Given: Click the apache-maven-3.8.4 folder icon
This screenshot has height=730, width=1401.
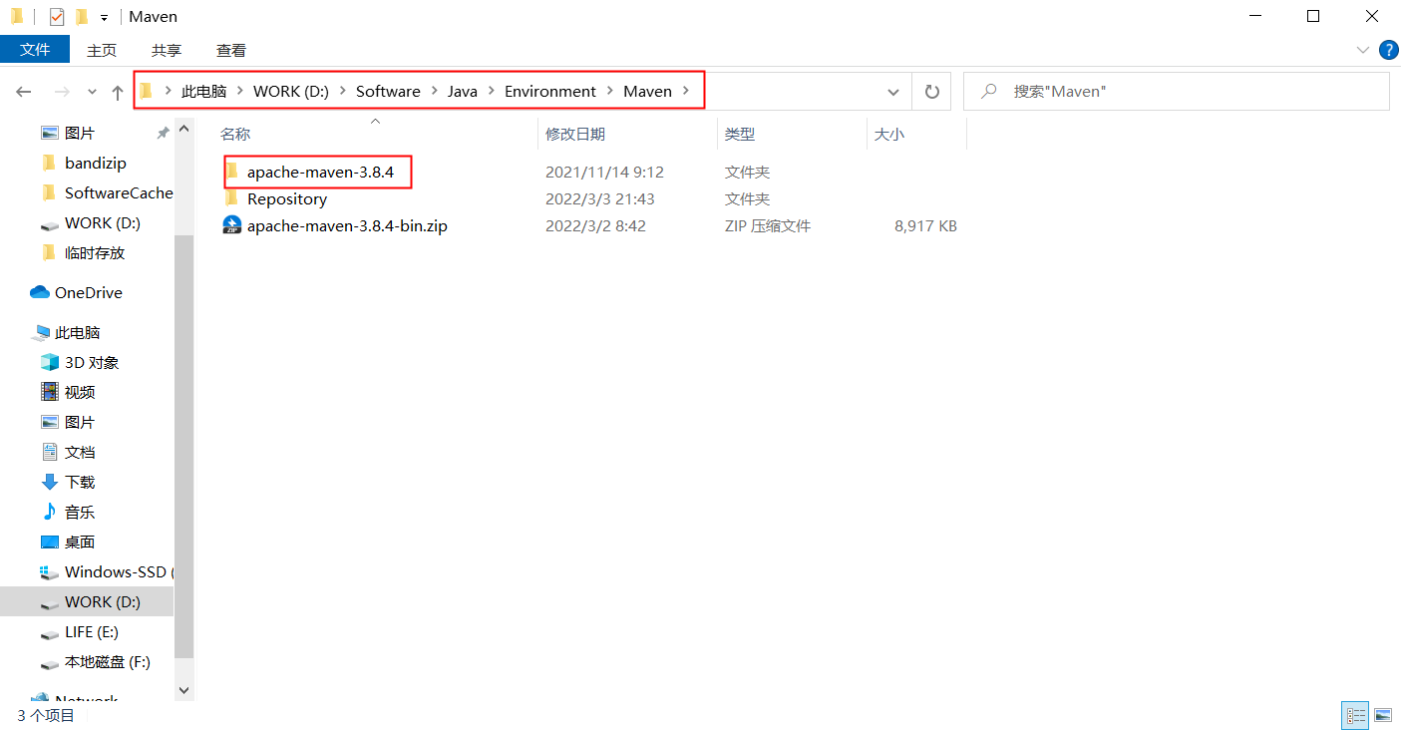Looking at the screenshot, I should coord(231,172).
